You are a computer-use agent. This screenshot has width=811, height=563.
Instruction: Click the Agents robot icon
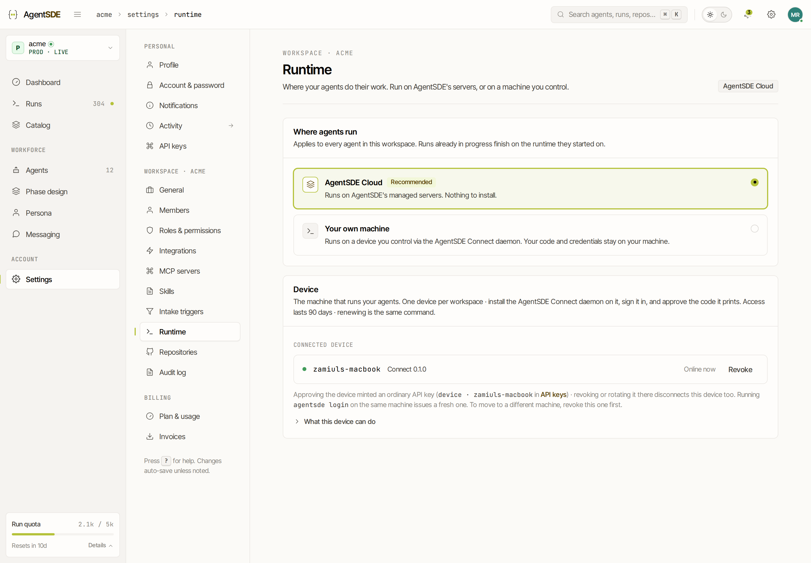(16, 170)
